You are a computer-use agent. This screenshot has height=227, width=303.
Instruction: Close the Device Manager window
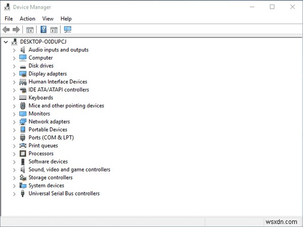point(292,7)
